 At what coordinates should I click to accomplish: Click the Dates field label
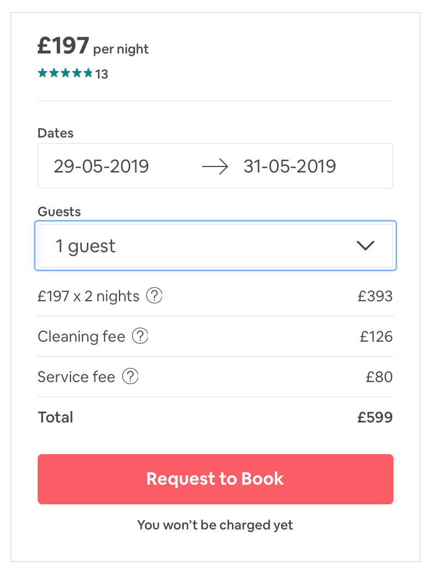[x=55, y=133]
